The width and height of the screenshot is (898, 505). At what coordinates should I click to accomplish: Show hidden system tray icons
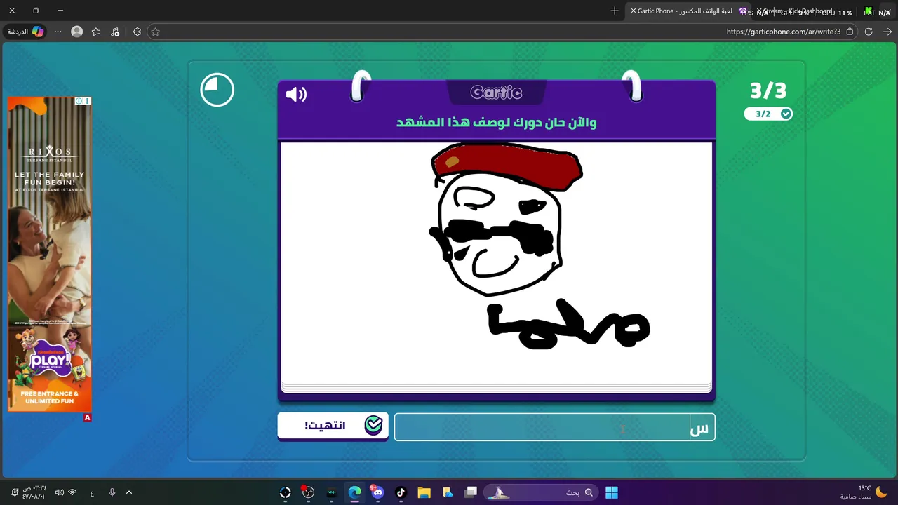[x=129, y=492]
